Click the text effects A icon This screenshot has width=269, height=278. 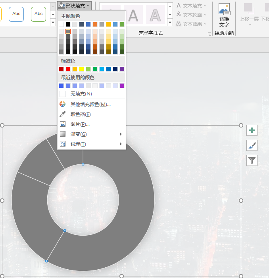pyautogui.click(x=179, y=24)
